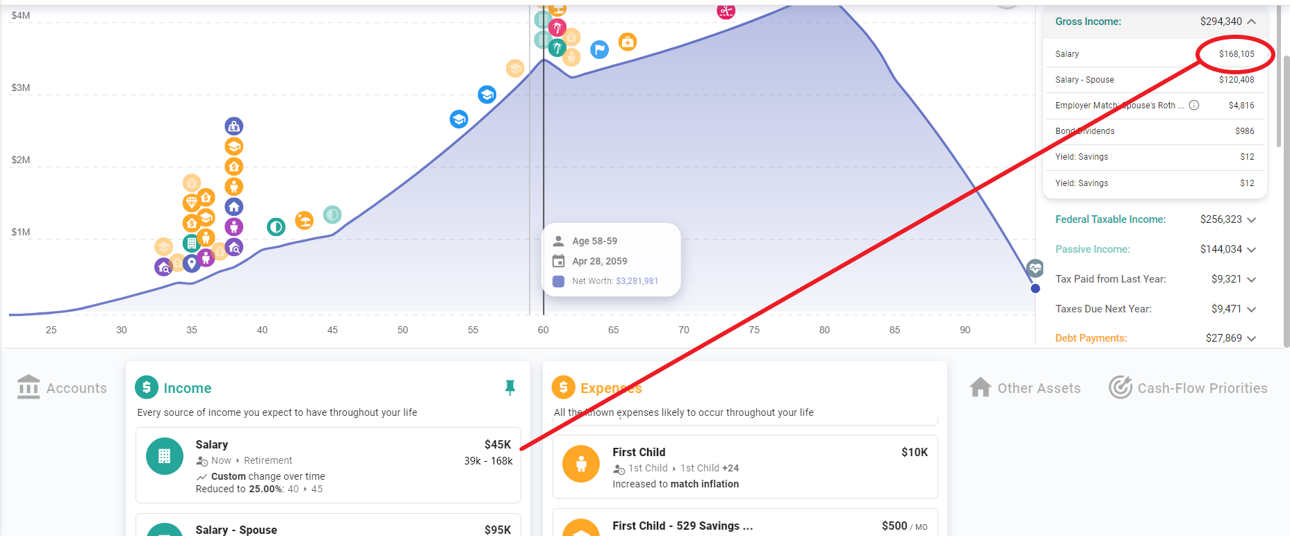
Task: Click the info icon next to Employer Match
Action: (1194, 106)
